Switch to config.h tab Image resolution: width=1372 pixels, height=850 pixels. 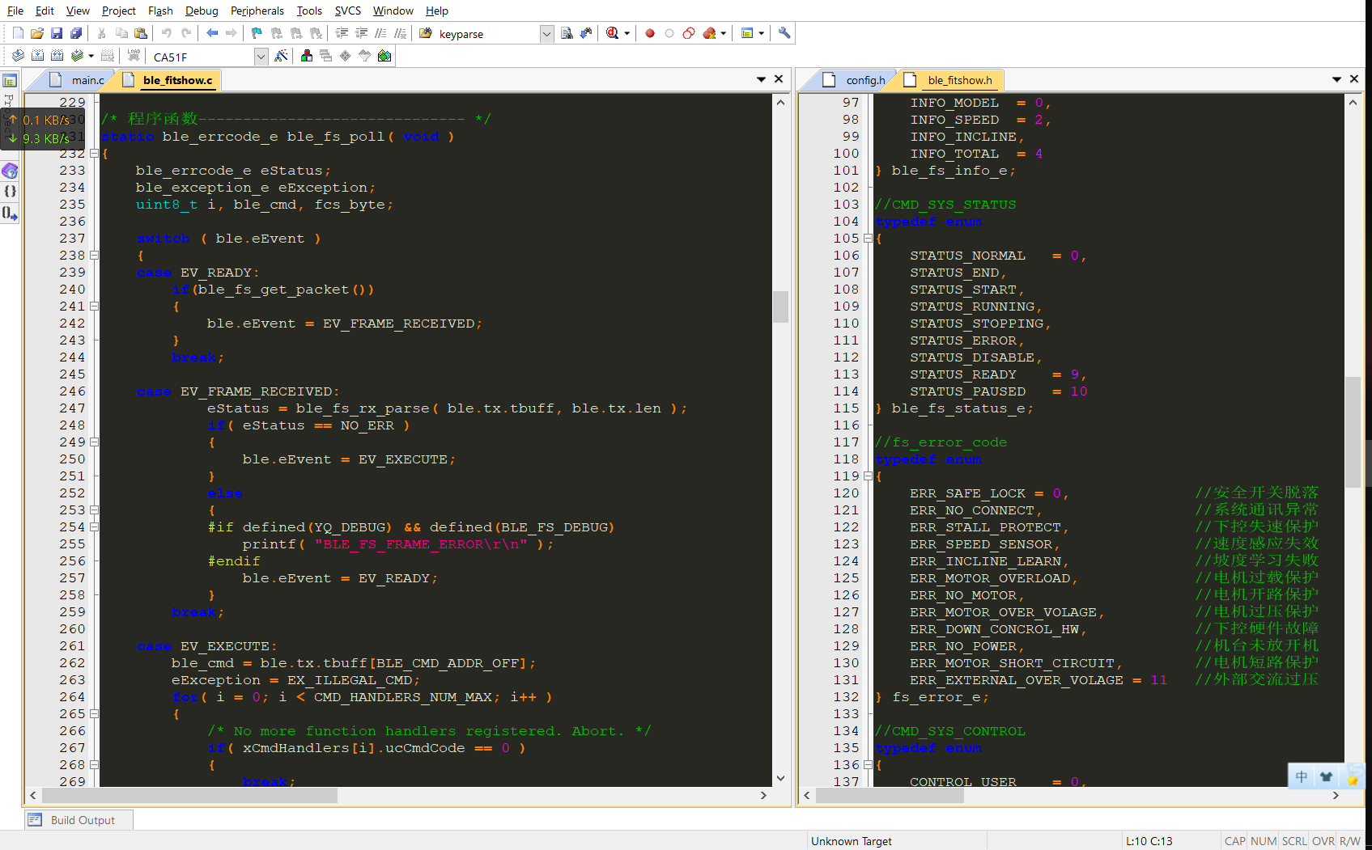856,80
